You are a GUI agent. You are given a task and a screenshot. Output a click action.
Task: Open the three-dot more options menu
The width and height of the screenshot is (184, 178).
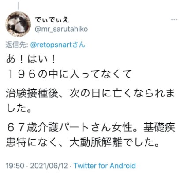[x=174, y=19]
